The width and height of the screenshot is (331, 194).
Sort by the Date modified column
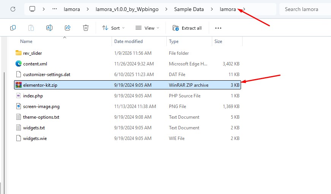click(x=128, y=41)
